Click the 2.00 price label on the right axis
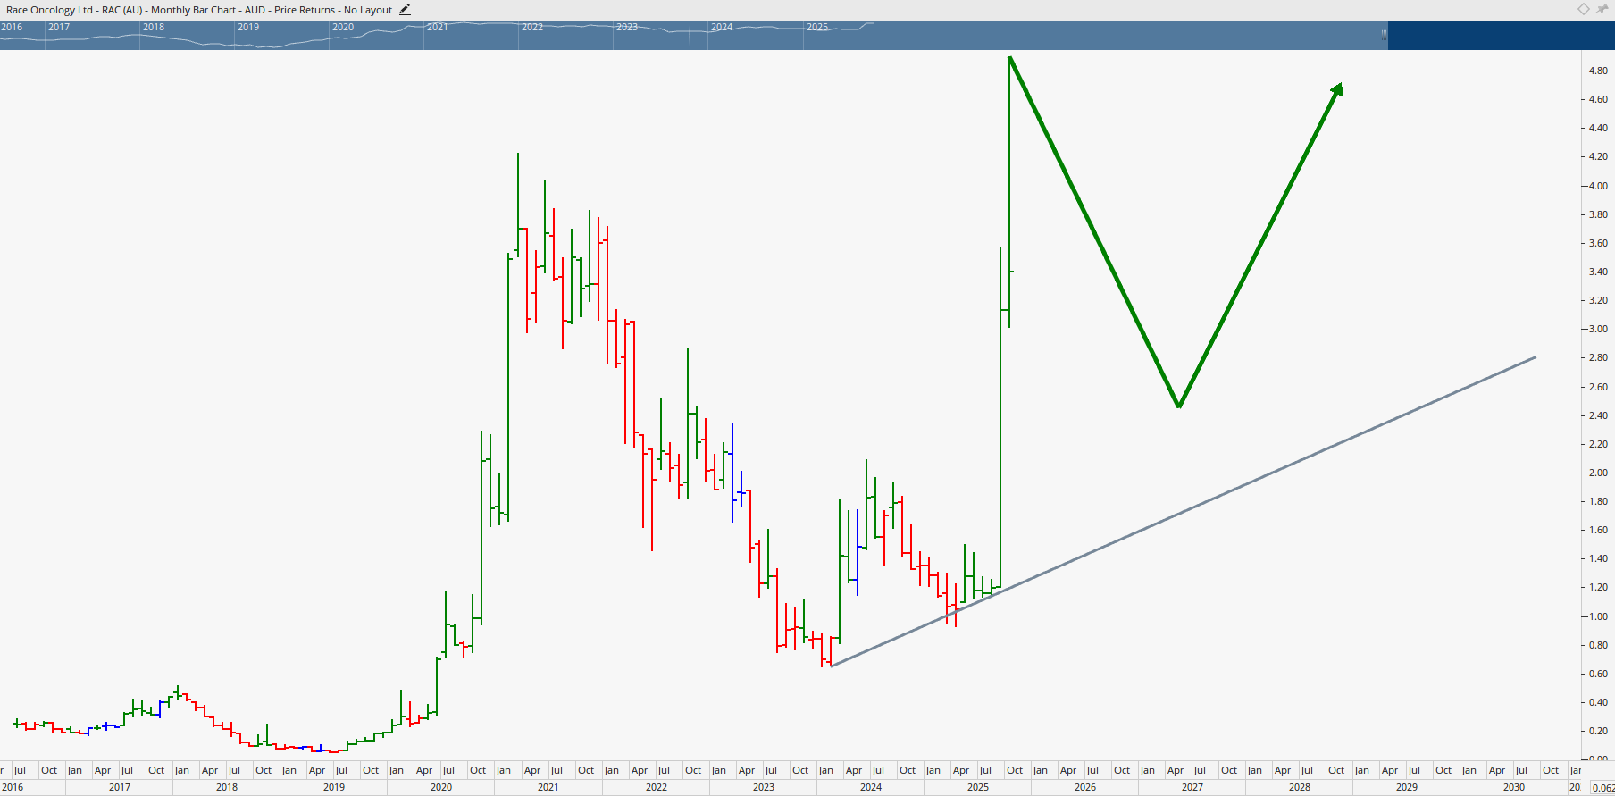This screenshot has height=796, width=1615. (1597, 473)
